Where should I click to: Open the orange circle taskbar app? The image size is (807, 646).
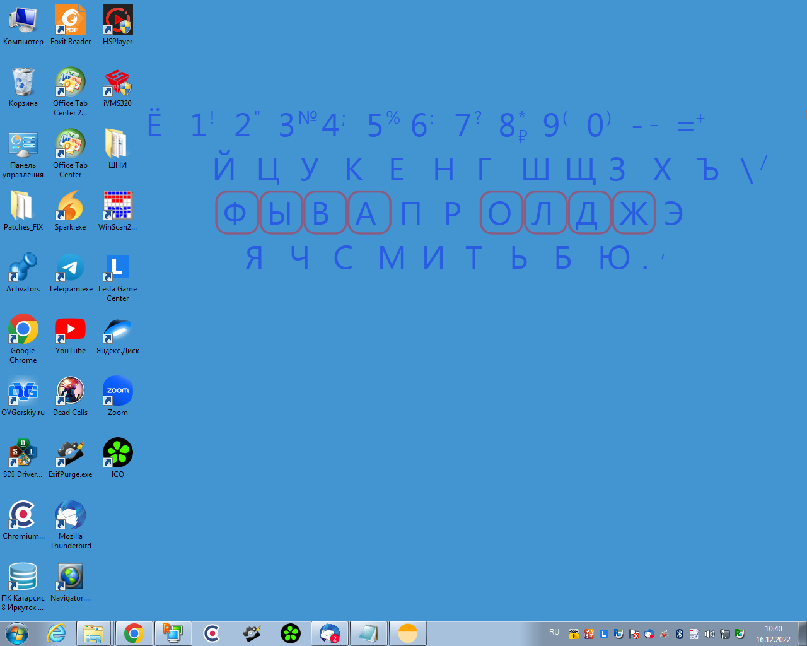pyautogui.click(x=408, y=633)
